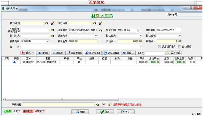
Task: Click the 发票登记 heading link behind window
Action: [96, 2]
